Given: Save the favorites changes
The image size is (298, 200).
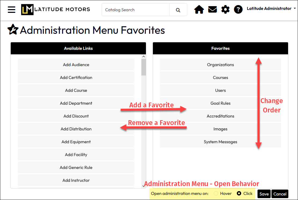Looking at the screenshot, I should [264, 194].
